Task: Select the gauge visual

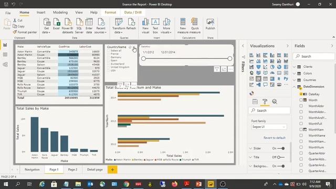Action: (x=272, y=73)
